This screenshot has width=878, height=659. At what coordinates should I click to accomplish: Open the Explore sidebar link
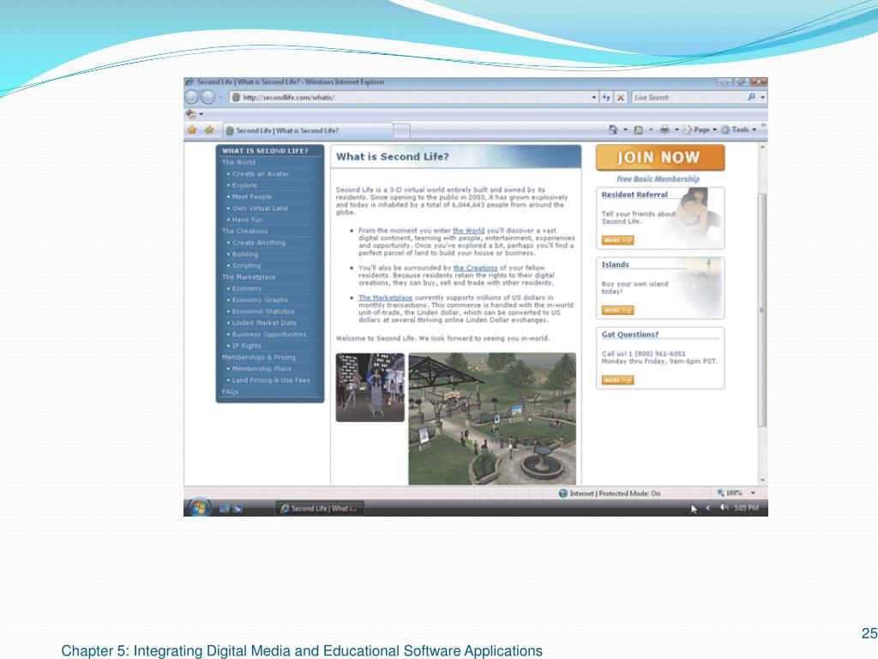click(x=244, y=185)
